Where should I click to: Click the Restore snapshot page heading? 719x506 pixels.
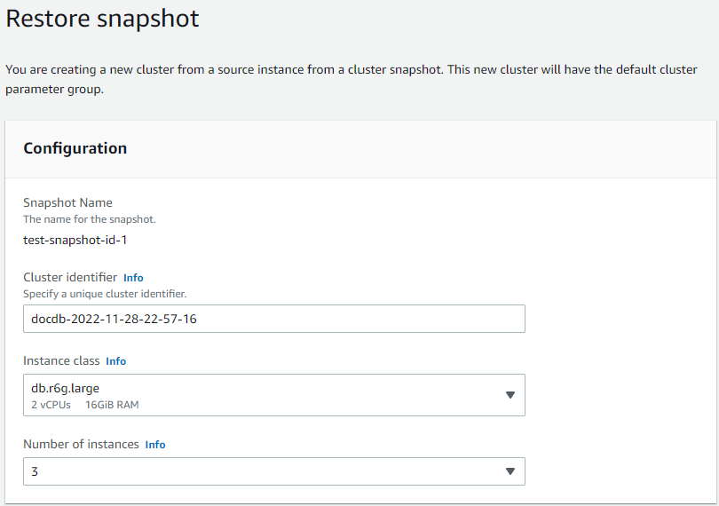(103, 19)
